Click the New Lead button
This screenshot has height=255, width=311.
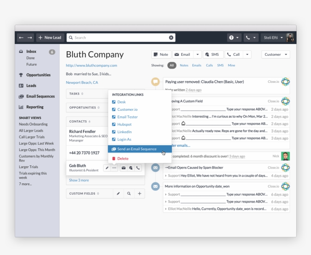point(50,38)
